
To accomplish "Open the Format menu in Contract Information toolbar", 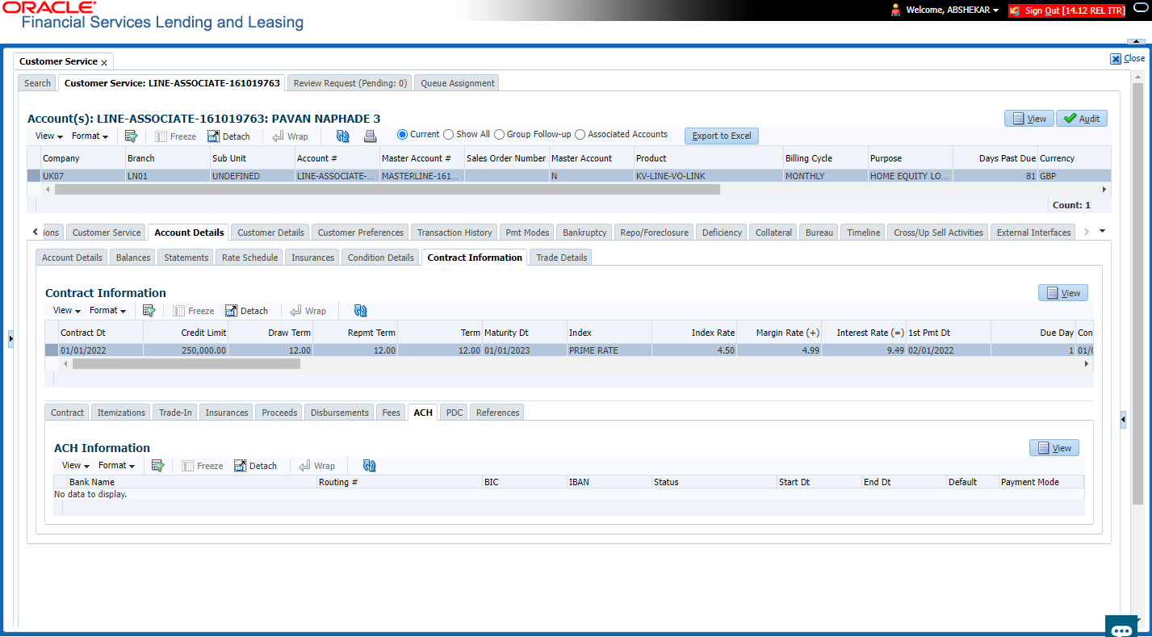I will click(x=107, y=311).
